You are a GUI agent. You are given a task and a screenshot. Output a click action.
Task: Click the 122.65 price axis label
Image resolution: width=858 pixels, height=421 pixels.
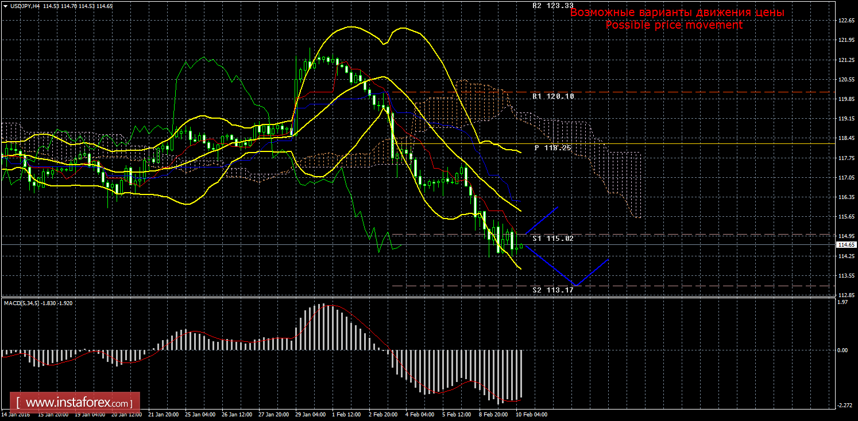click(847, 21)
